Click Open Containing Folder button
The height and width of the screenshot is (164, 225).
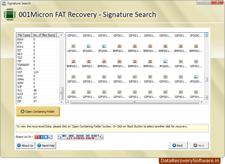click(38, 112)
